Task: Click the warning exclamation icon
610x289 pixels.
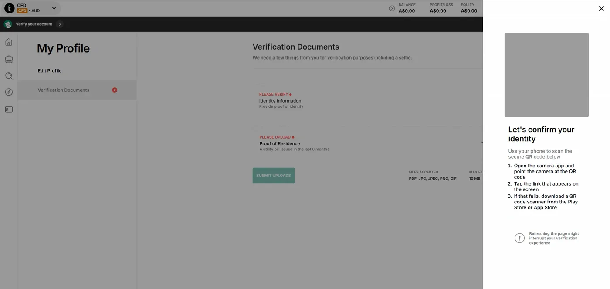Action: (x=519, y=238)
